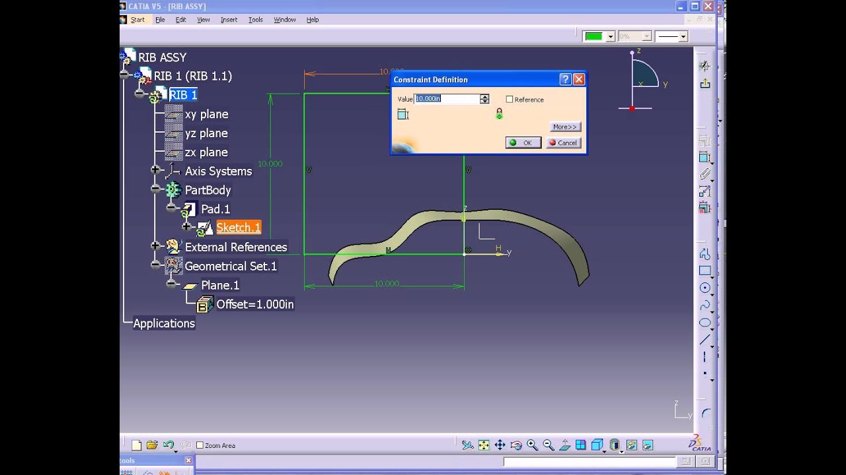This screenshot has width=846, height=475.
Task: Click the Multi-View blue grid icon
Action: (581, 445)
